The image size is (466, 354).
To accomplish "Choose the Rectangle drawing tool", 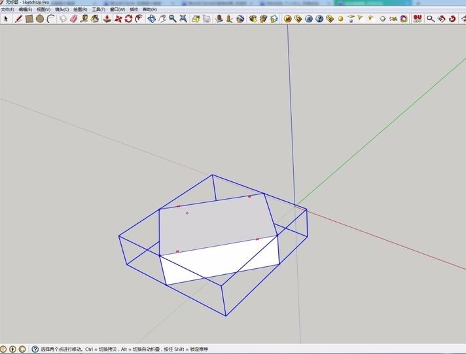I will click(x=29, y=19).
